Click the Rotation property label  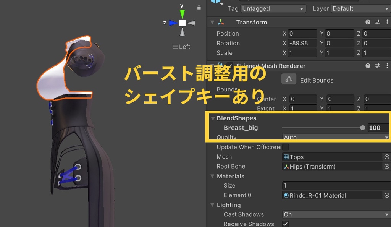[x=228, y=43]
